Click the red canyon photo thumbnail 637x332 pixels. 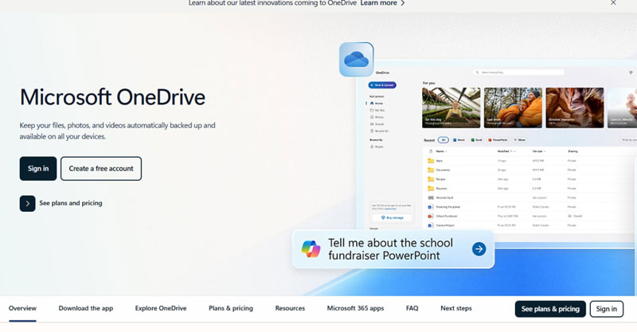575,107
